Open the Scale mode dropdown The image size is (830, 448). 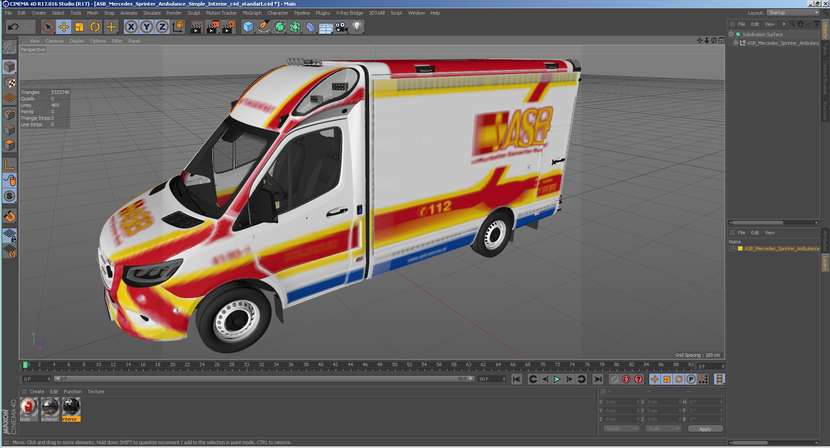point(663,429)
